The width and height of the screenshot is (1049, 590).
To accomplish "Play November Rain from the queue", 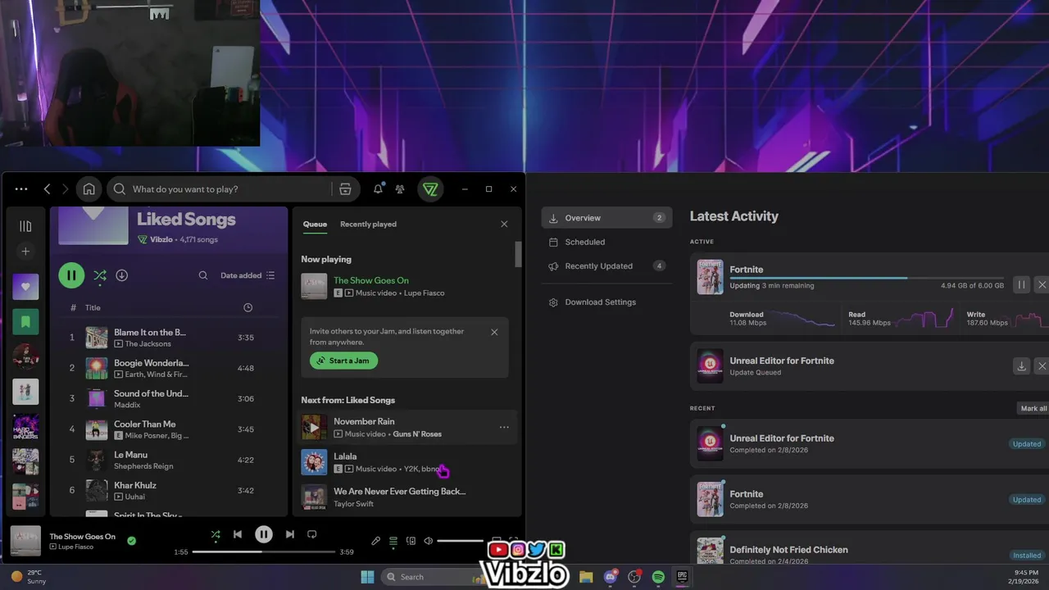I will 314,427.
